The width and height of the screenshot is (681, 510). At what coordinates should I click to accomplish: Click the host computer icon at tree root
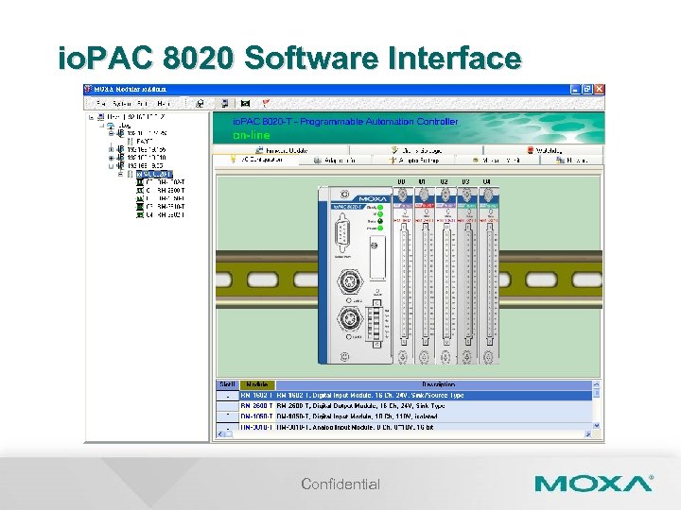(101, 117)
